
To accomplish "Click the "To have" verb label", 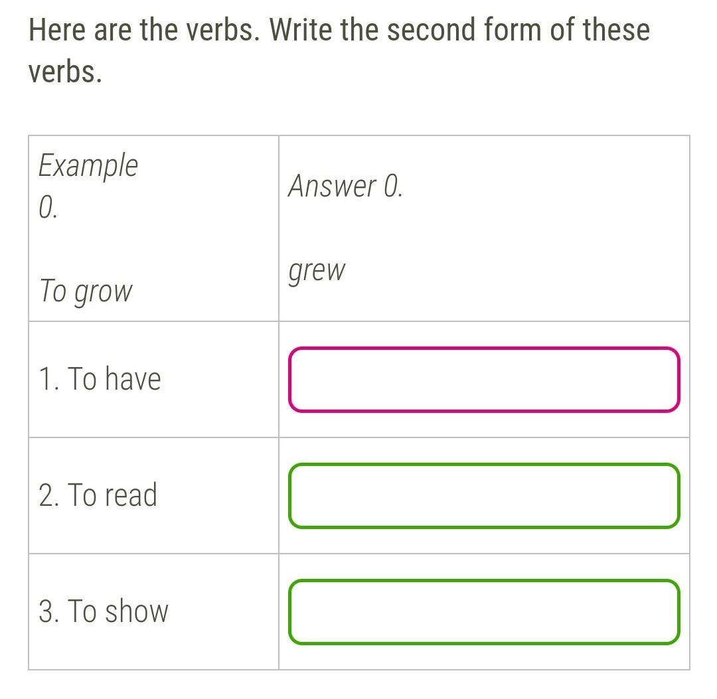I will [114, 378].
